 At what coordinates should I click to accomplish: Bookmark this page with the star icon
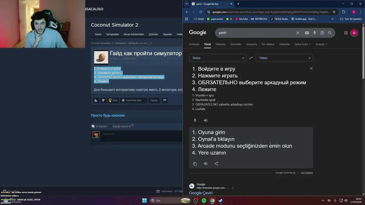(x=334, y=12)
